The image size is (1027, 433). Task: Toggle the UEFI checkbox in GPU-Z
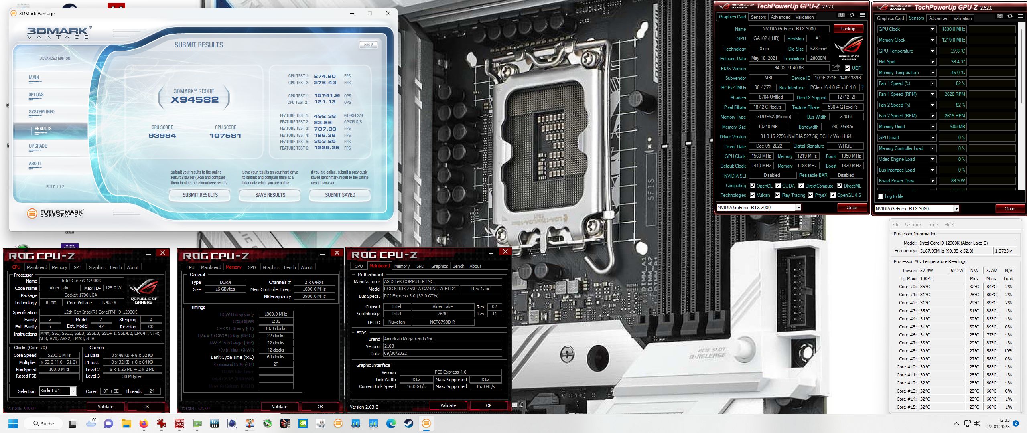847,68
